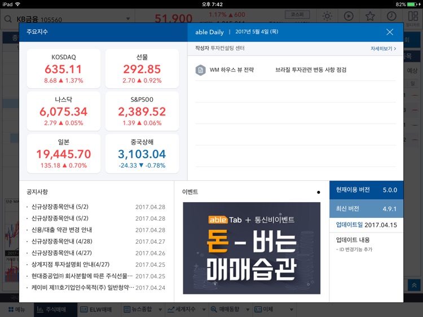Expand the 이체 dropdown arrow

click(x=292, y=310)
